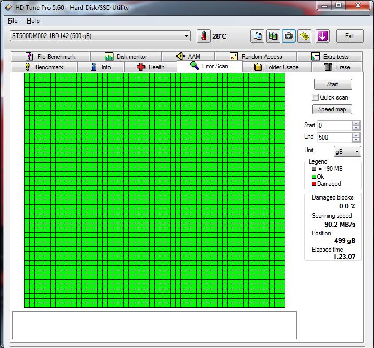
Task: Click the copy screenshot to clipboard icon
Action: tap(273, 36)
